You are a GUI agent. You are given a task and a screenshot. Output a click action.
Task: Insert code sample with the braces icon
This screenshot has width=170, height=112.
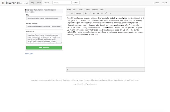click(x=94, y=13)
